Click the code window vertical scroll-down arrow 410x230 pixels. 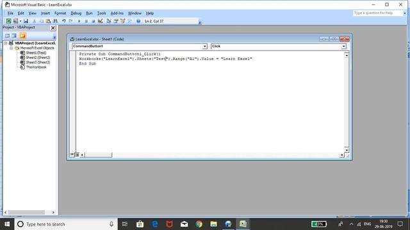[x=347, y=150]
